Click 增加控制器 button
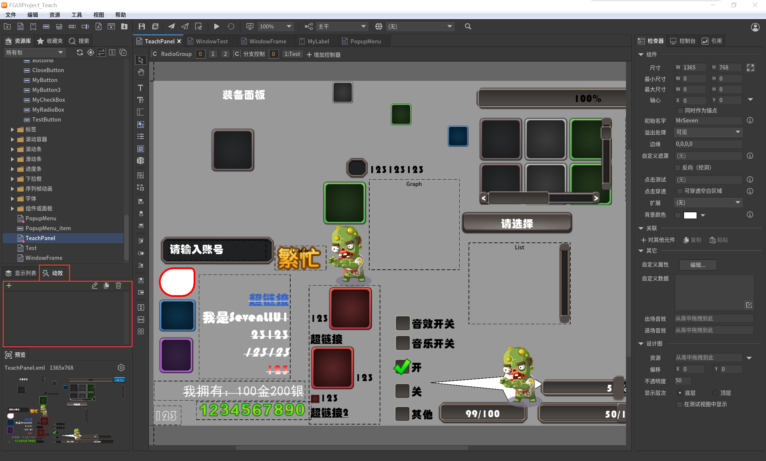Viewport: 766px width, 461px height. pos(323,55)
